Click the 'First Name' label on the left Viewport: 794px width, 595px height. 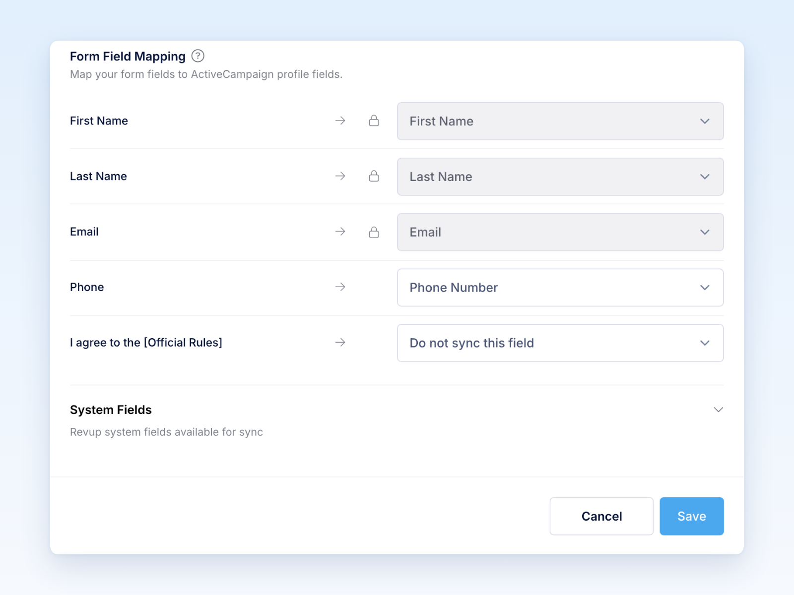coord(99,120)
